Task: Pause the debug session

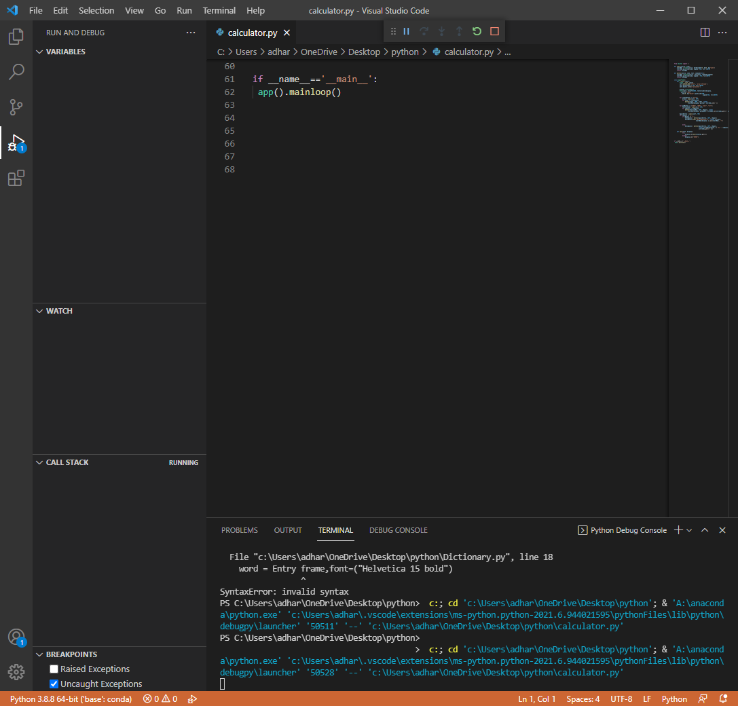Action: [406, 31]
